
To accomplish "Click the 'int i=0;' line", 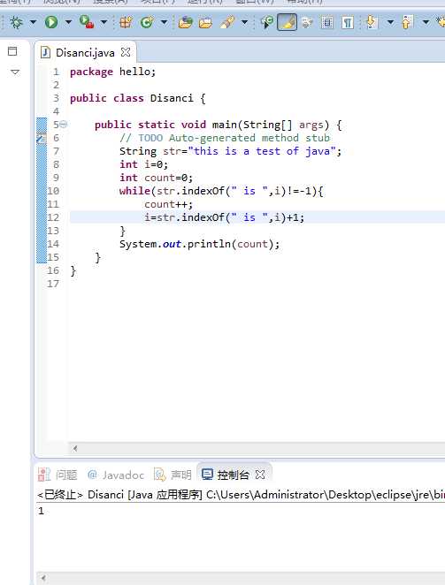I will 144,164.
